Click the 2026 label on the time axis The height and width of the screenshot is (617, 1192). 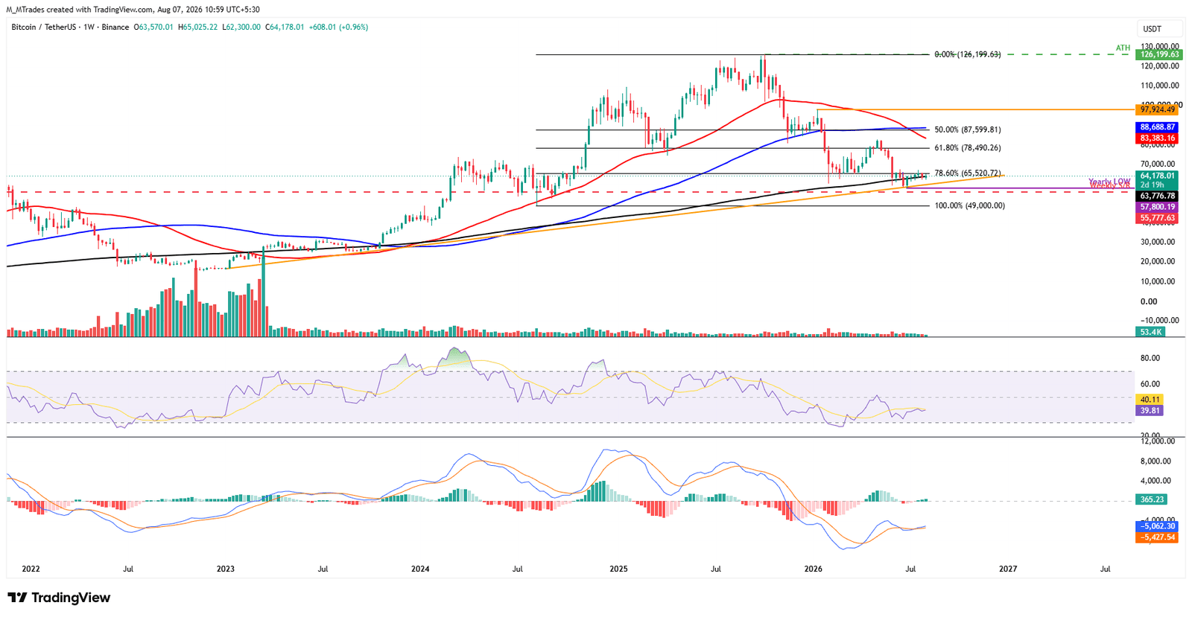tap(814, 569)
